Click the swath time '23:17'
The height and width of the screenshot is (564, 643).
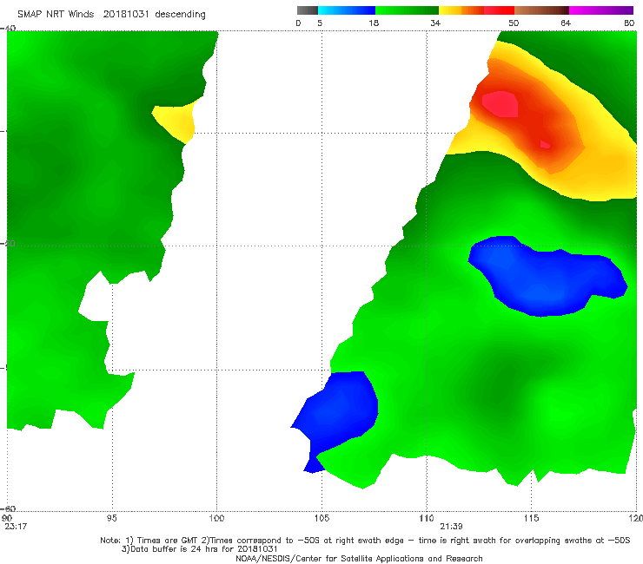(x=16, y=527)
